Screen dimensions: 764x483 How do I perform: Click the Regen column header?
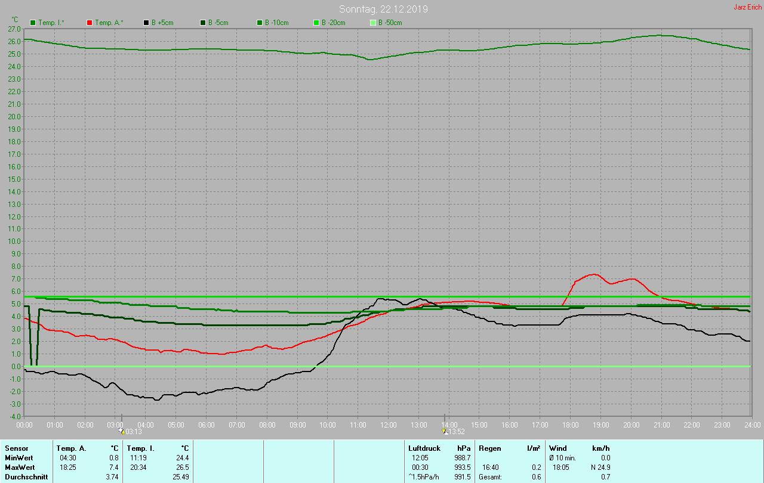pos(490,448)
